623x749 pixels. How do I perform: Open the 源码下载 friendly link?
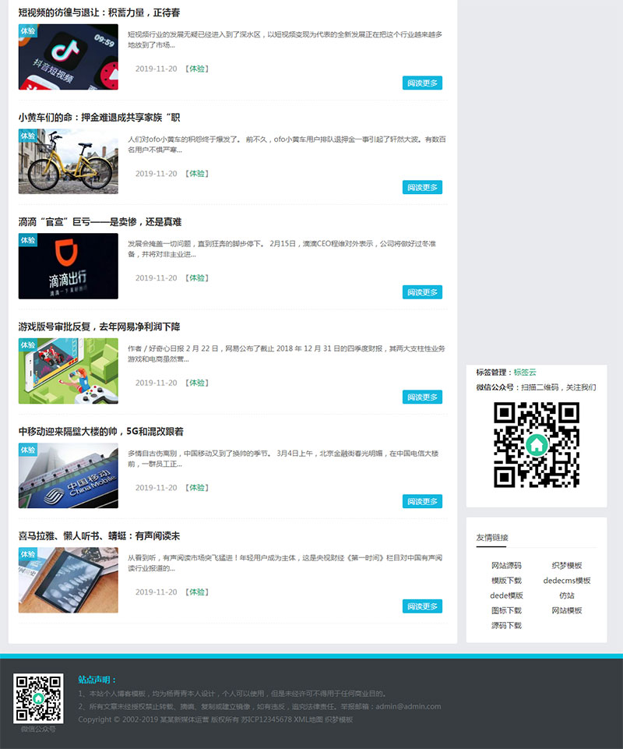506,625
